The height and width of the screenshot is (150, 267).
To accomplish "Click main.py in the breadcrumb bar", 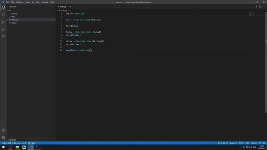I will click(x=64, y=10).
